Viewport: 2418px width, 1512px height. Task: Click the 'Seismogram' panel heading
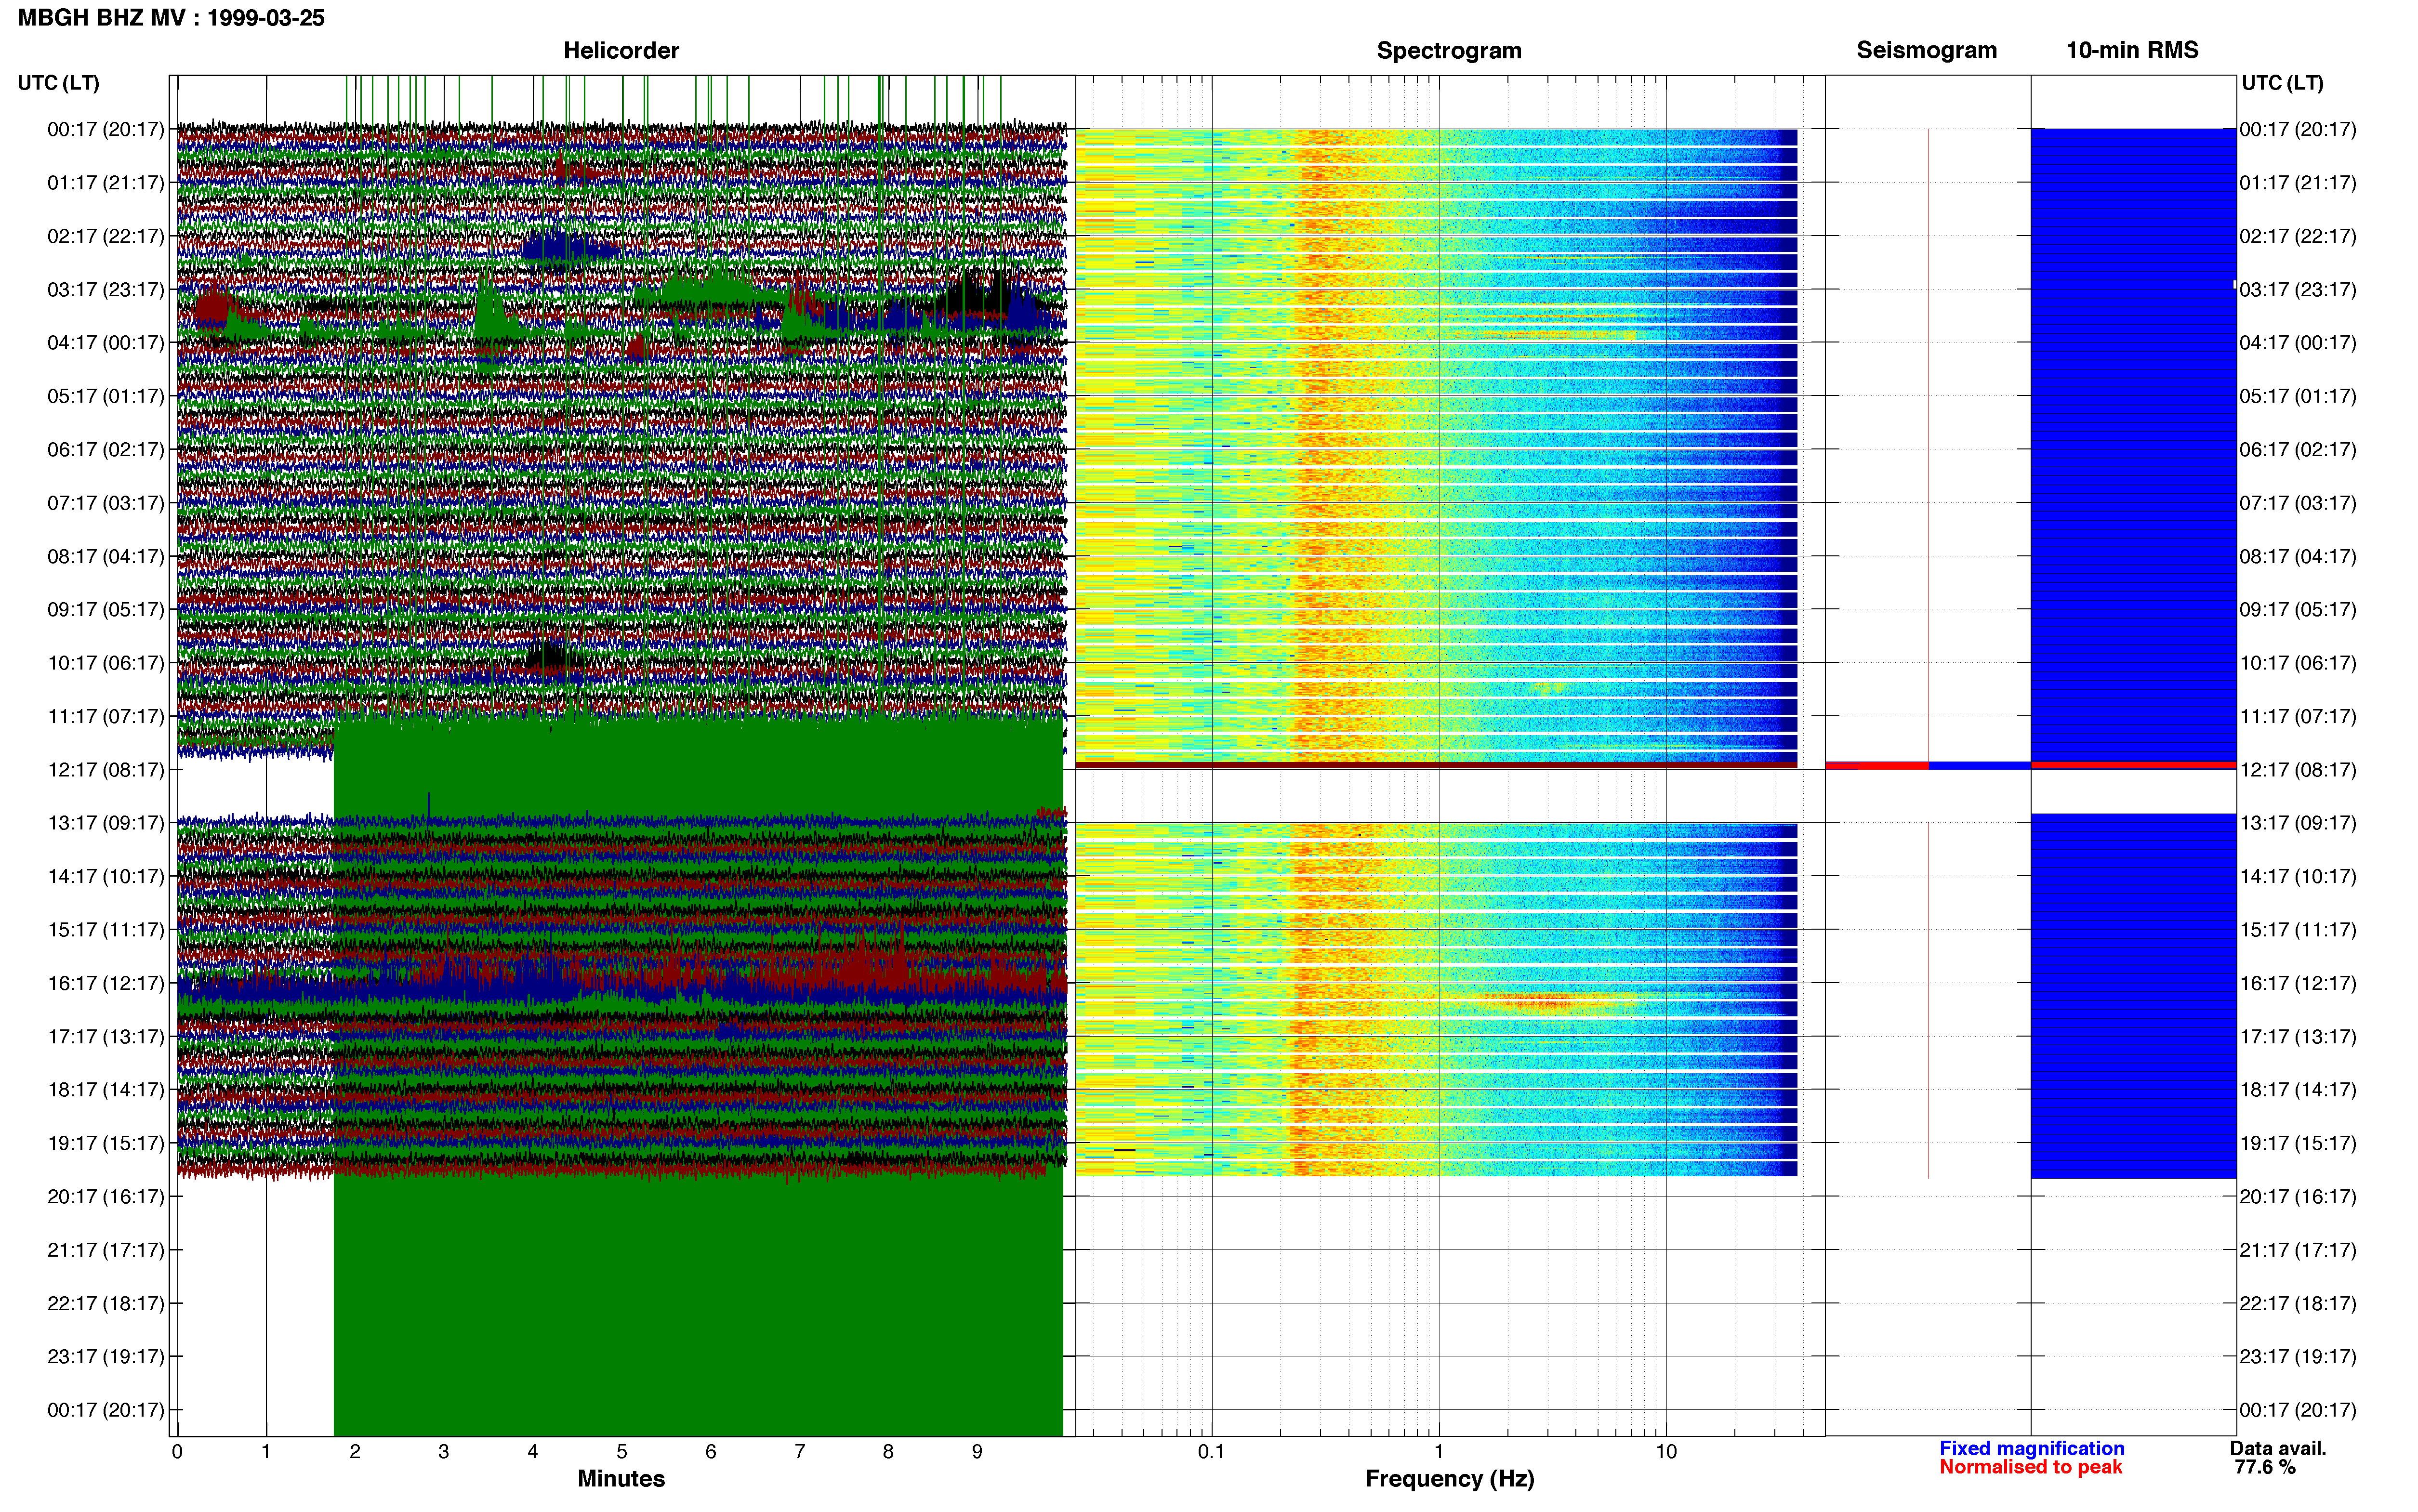point(1927,50)
